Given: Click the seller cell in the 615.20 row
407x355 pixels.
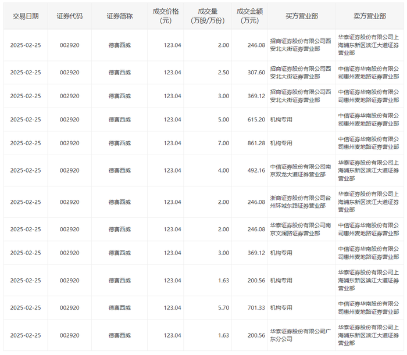Looking at the screenshot, I should (x=369, y=120).
